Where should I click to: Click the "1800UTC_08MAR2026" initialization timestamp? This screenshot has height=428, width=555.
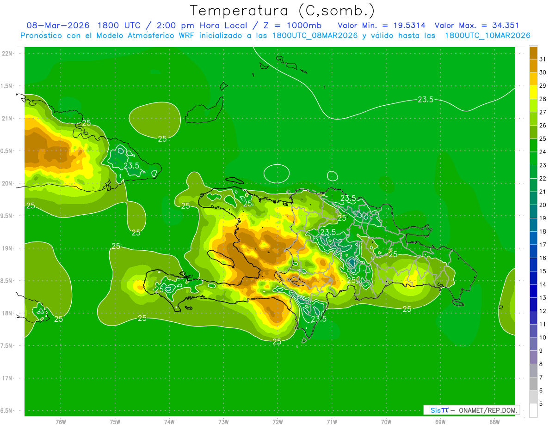[314, 36]
